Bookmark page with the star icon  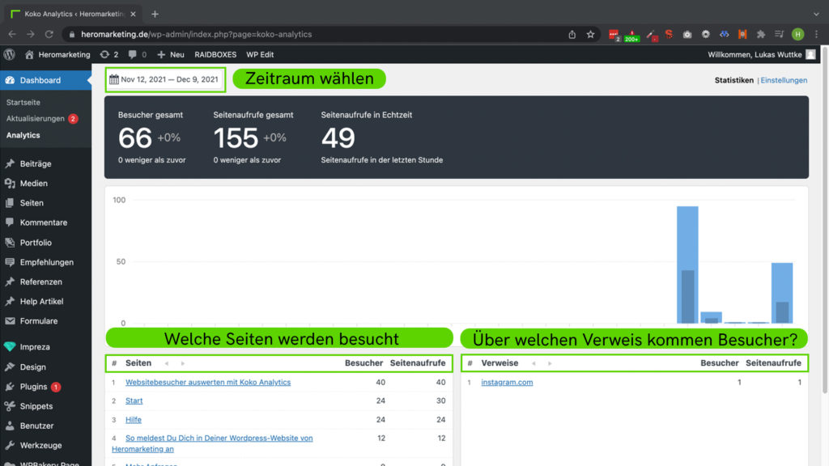click(x=590, y=34)
